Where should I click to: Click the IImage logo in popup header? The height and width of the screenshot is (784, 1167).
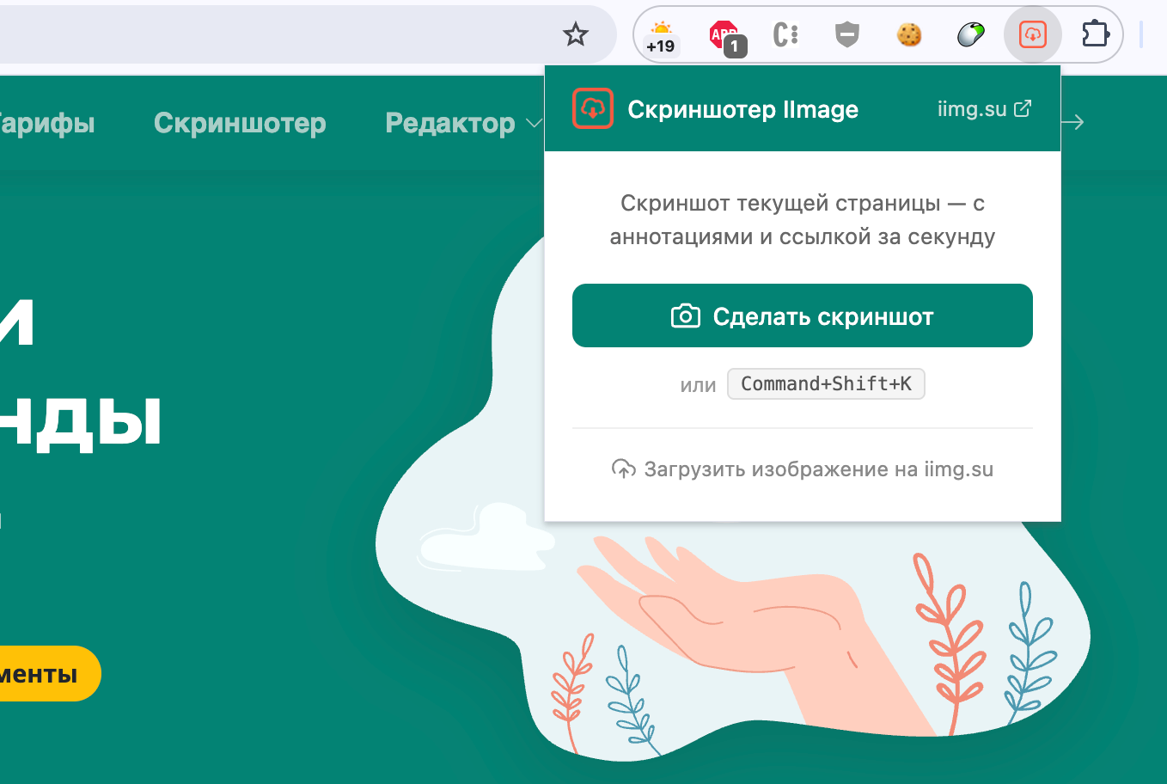coord(593,108)
